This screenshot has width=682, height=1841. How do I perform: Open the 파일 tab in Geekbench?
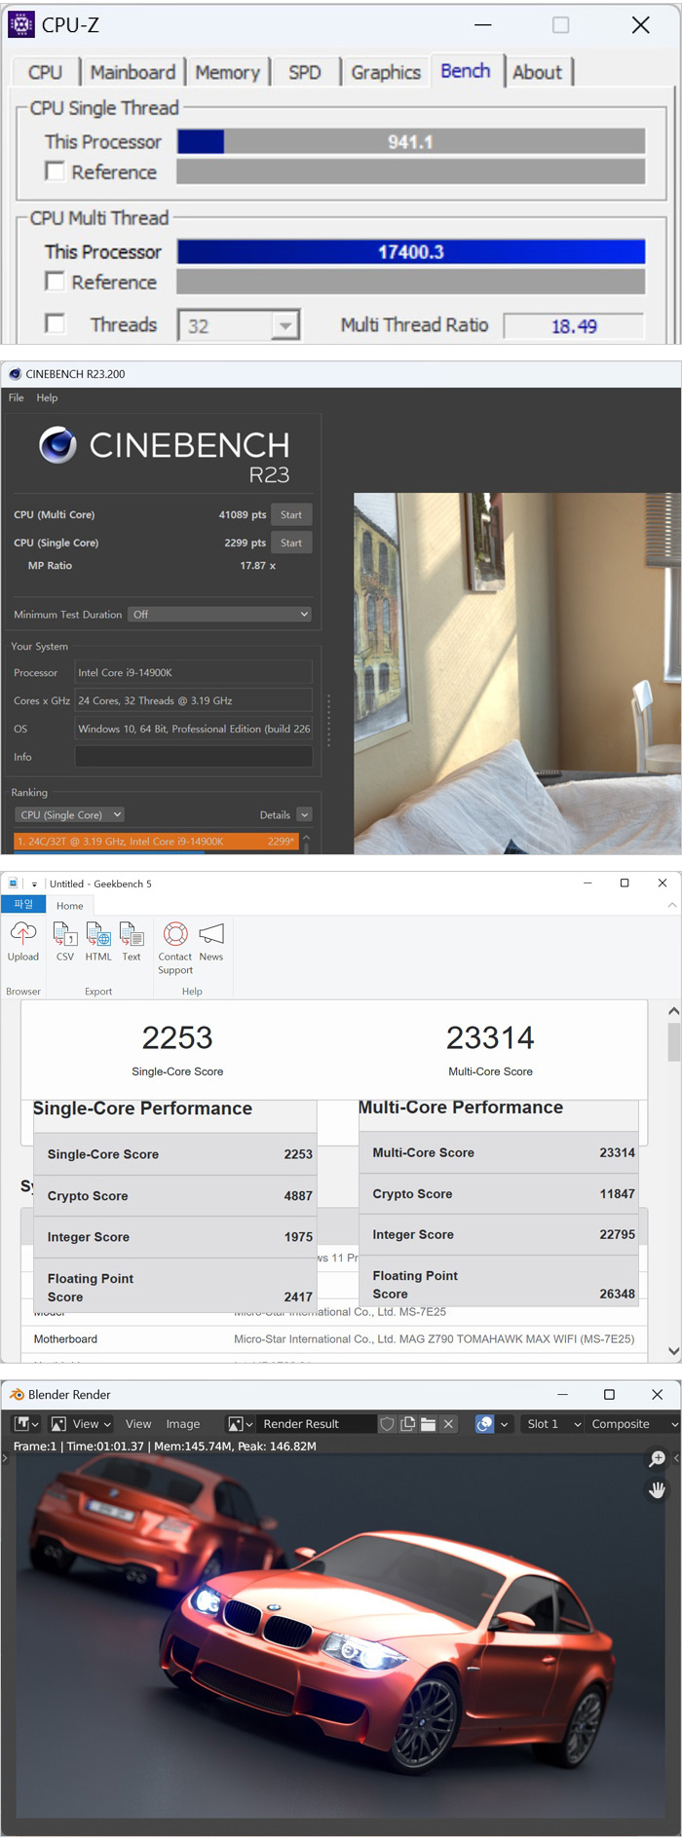(23, 905)
